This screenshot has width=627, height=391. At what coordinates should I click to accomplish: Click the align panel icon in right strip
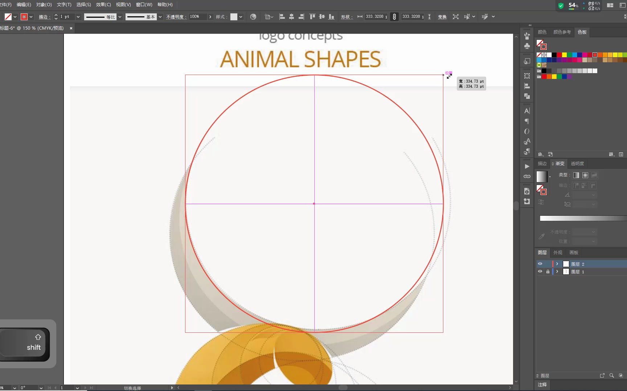coord(526,86)
